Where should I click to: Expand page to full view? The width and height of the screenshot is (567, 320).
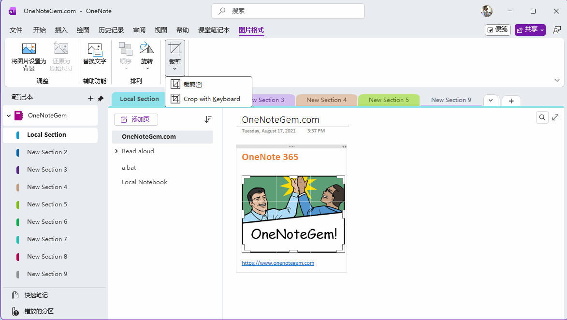556,117
